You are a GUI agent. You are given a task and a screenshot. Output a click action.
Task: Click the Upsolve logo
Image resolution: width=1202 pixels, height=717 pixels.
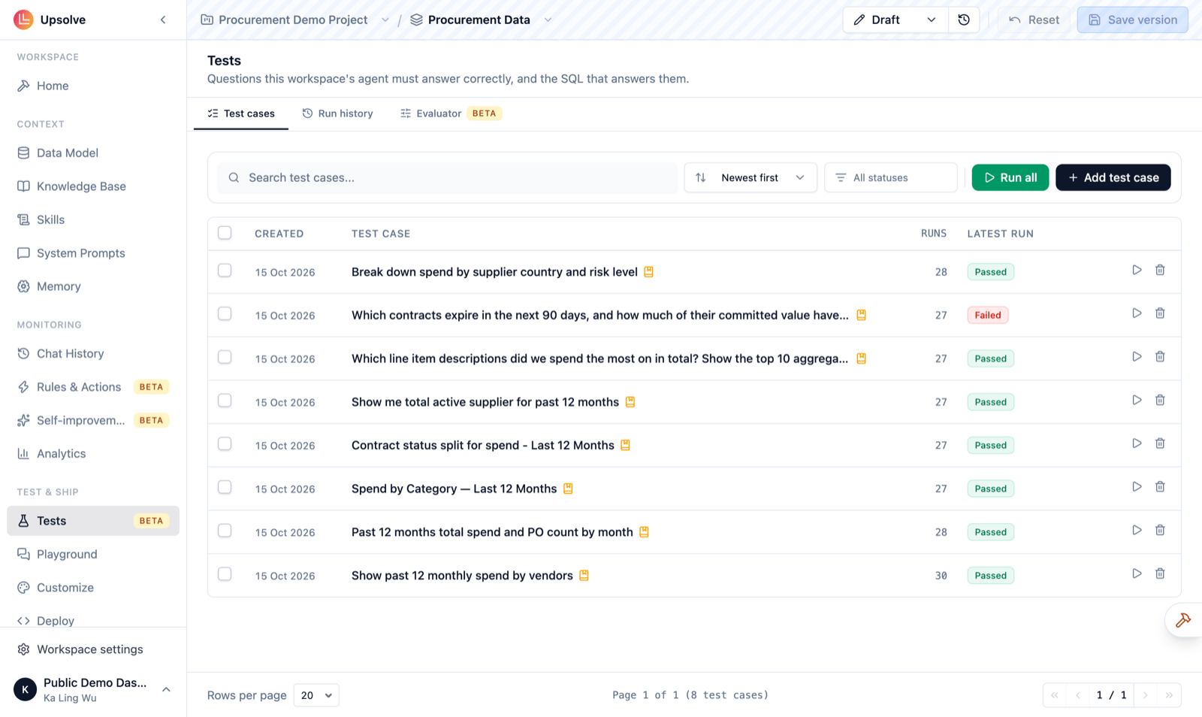coord(23,20)
